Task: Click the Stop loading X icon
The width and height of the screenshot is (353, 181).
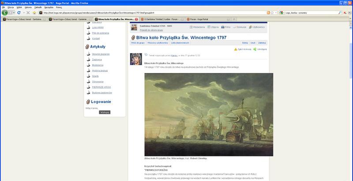Action: pyautogui.click(x=28, y=13)
